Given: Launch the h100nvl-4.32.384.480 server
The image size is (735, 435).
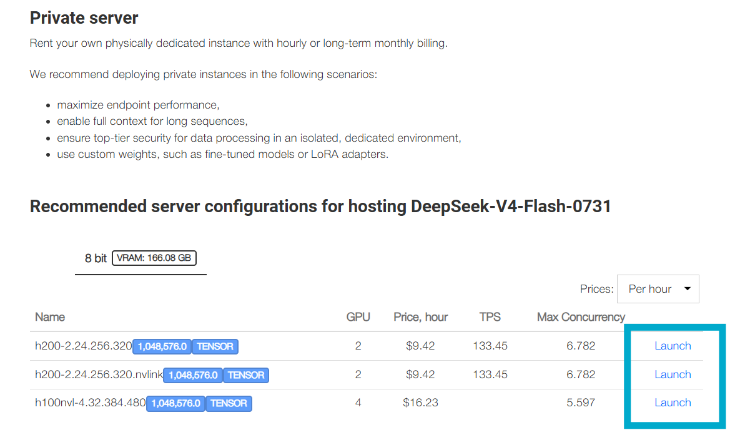Looking at the screenshot, I should click(x=673, y=403).
